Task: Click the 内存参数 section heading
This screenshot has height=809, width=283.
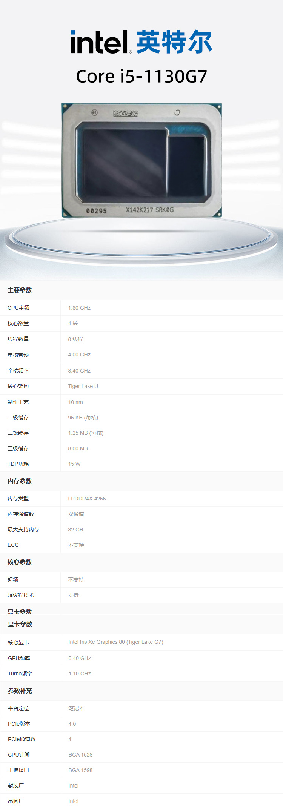Action: (x=20, y=481)
